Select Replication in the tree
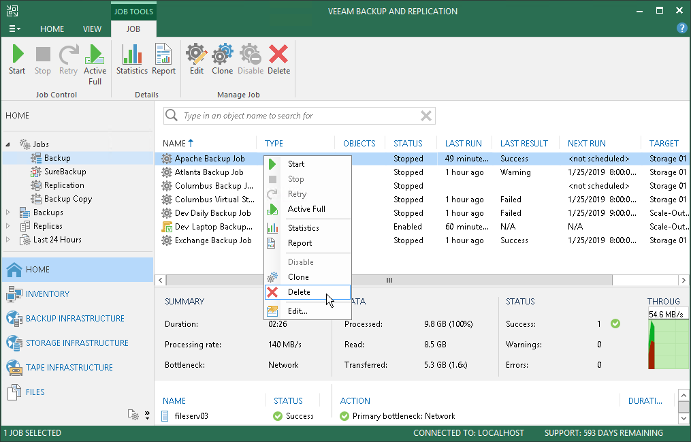 [x=64, y=185]
